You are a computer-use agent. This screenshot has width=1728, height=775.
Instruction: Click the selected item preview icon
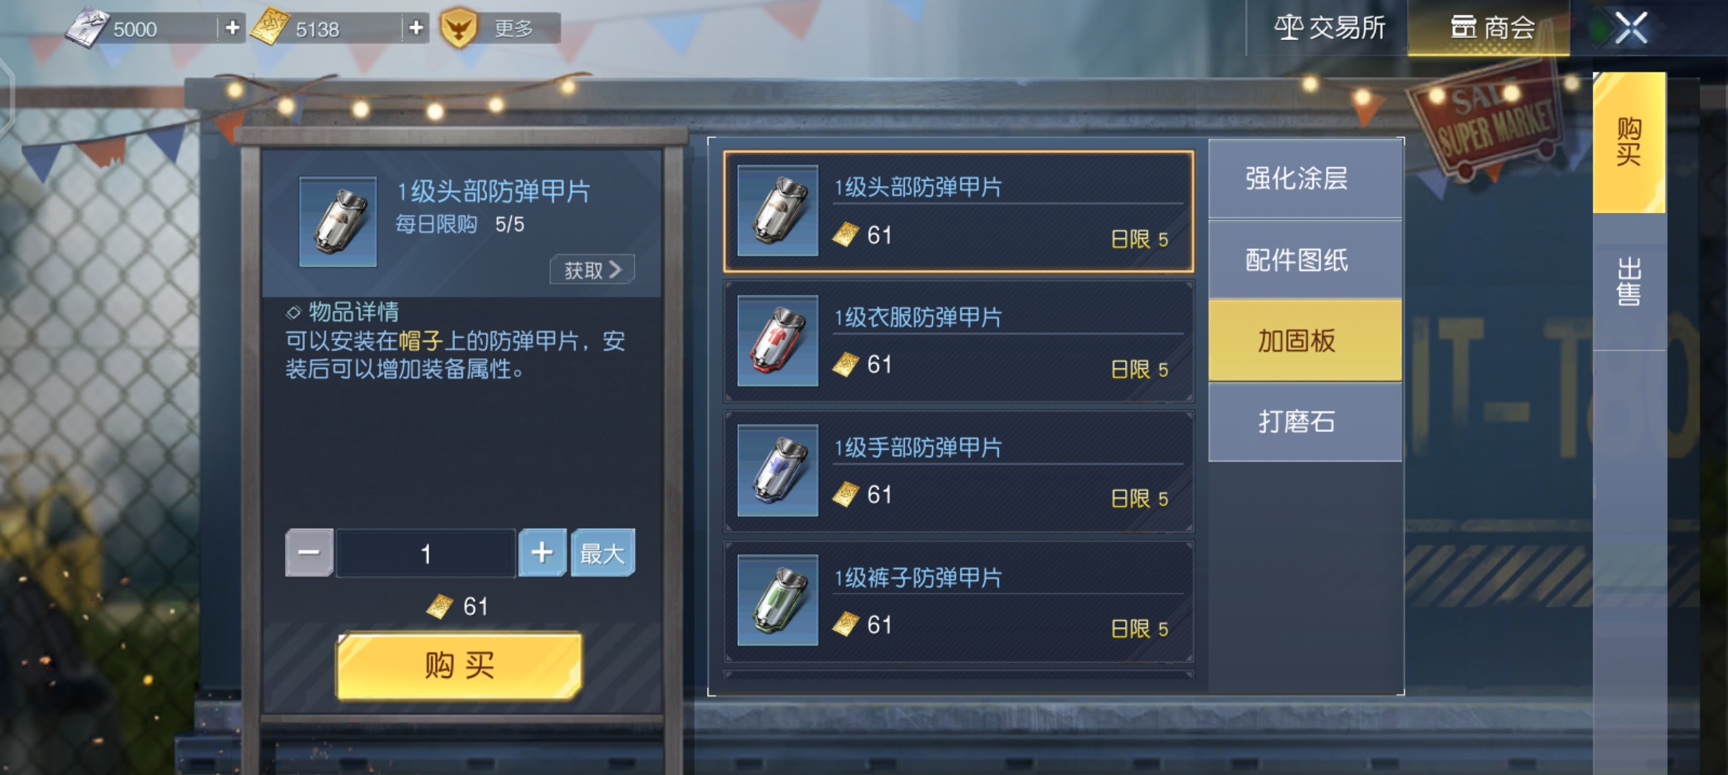[338, 222]
